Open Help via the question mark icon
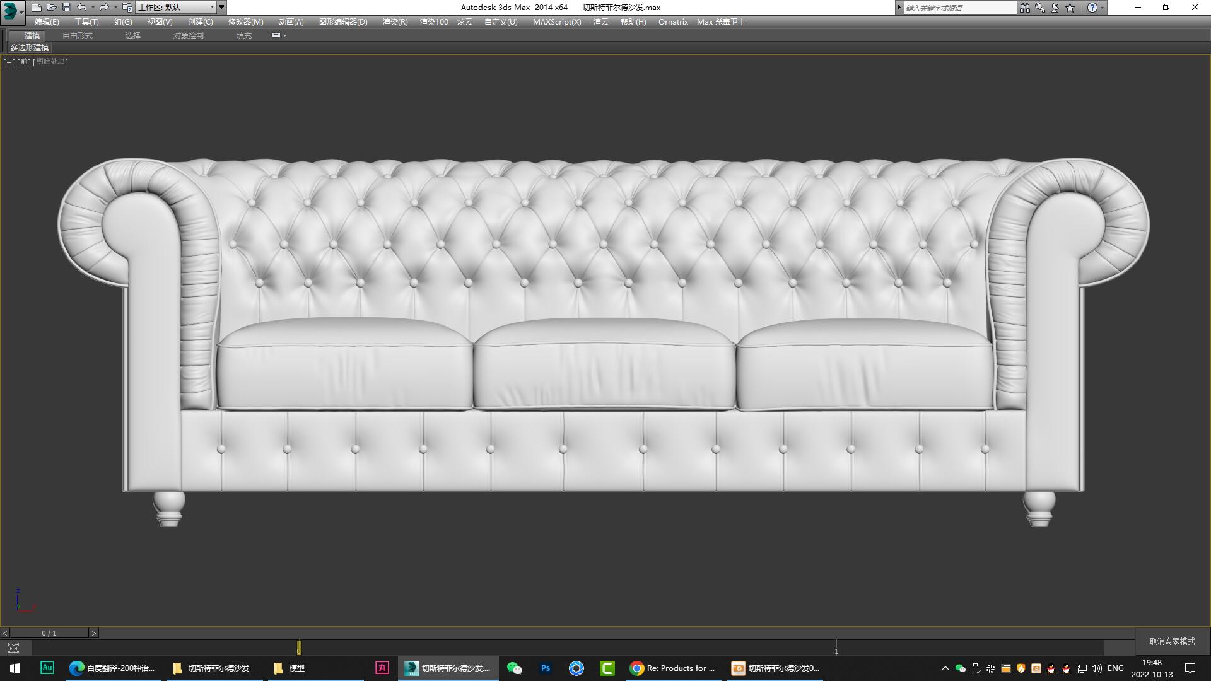Viewport: 1211px width, 681px height. pyautogui.click(x=1091, y=7)
